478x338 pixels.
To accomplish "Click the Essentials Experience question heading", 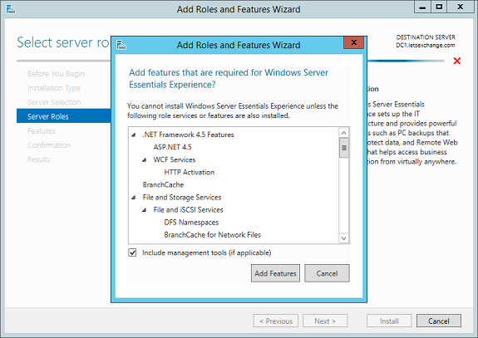I will (x=229, y=79).
